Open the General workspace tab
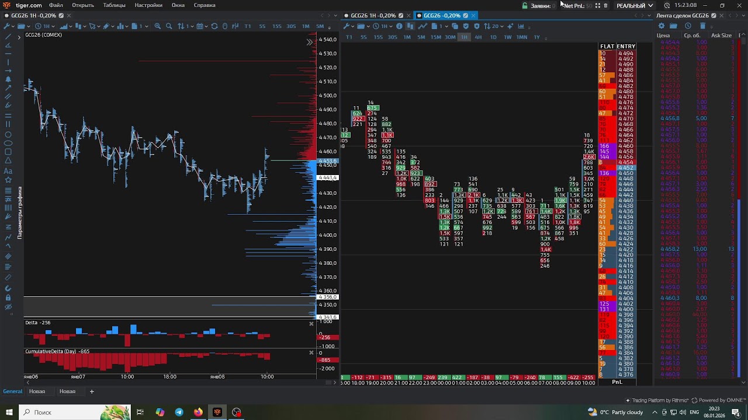Viewport: 748px width, 420px height. click(x=13, y=391)
